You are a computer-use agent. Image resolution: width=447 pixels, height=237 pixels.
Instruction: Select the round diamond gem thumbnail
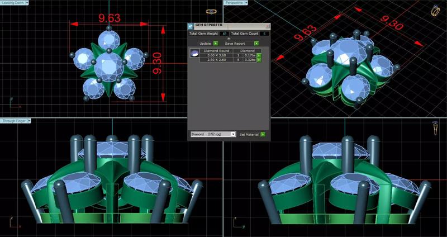pyautogui.click(x=194, y=53)
